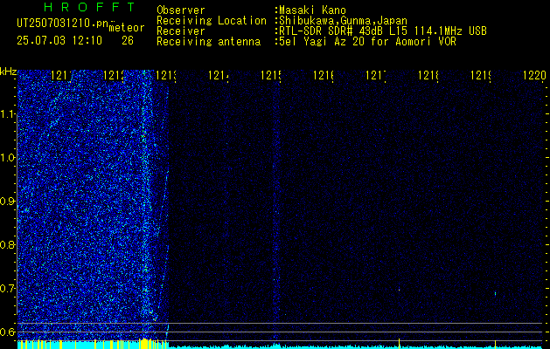Click the 1211 time marker
This screenshot has width=550, height=349.
tap(62, 75)
